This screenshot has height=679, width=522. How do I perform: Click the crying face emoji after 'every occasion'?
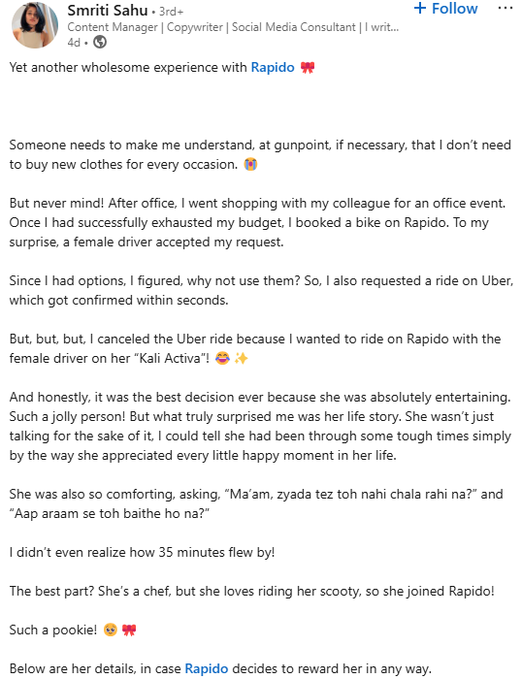(250, 165)
